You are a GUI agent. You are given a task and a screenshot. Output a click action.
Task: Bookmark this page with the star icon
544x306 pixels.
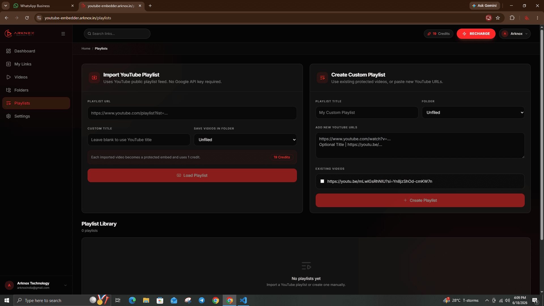(498, 18)
